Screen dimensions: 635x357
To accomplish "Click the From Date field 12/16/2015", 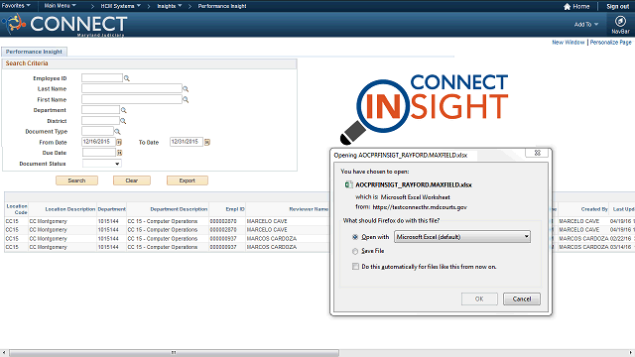I will click(x=99, y=142).
